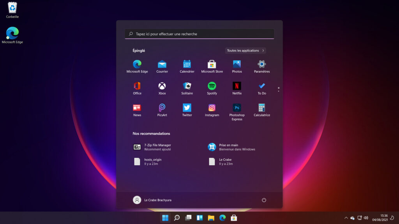This screenshot has width=399, height=224.
Task: Open the Widgets panel from taskbar
Action: click(x=199, y=218)
